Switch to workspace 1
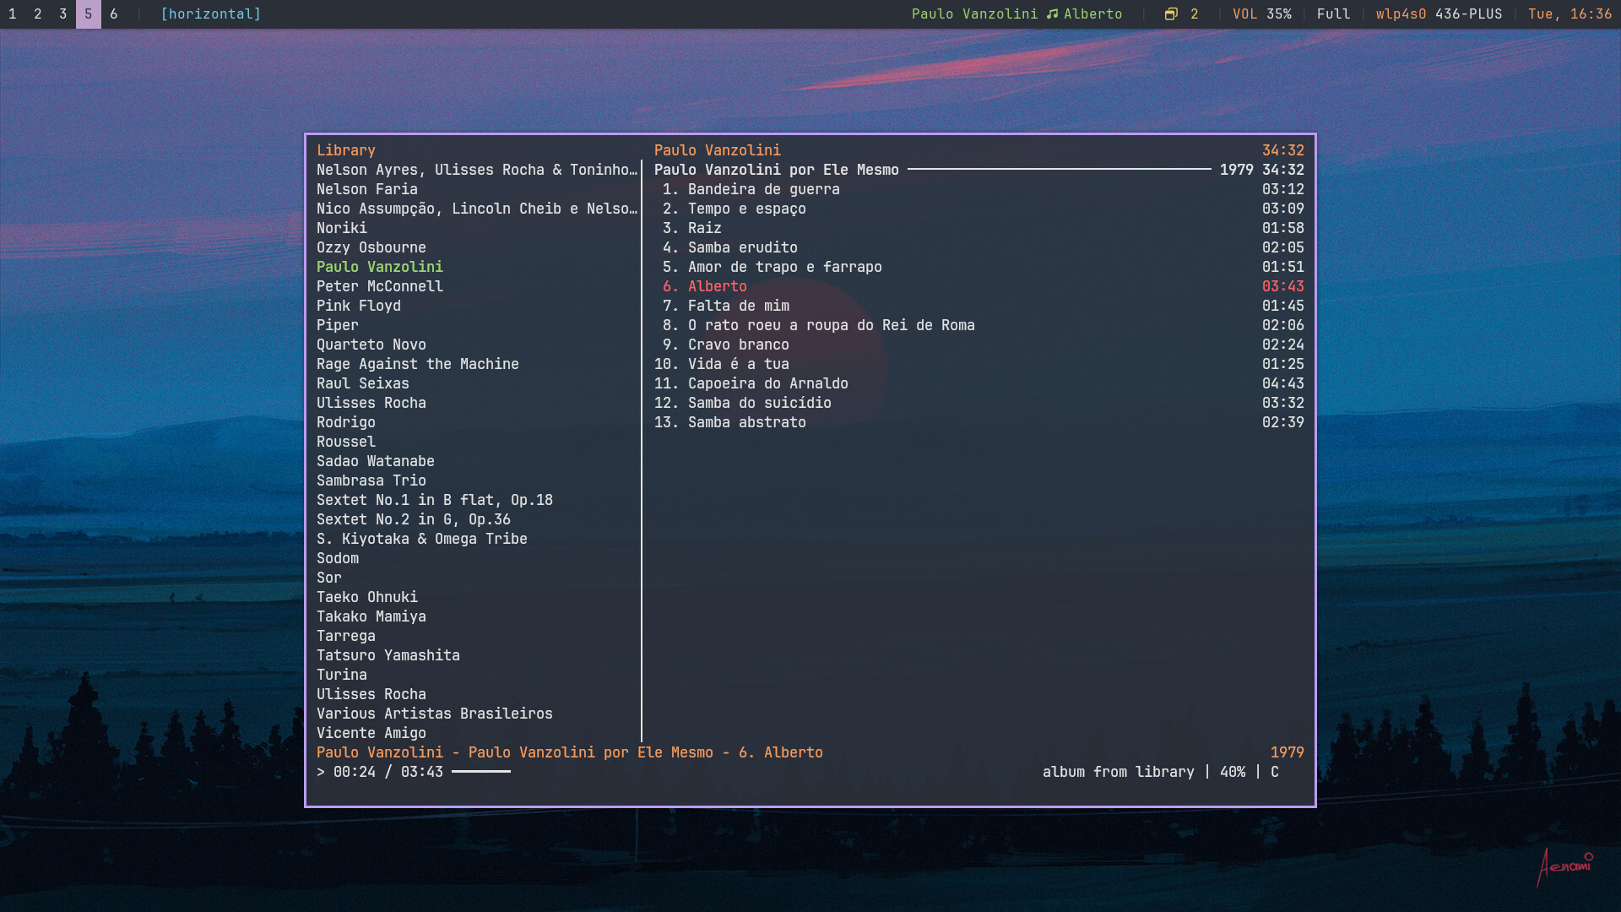Screen dimensions: 1621x912 (x=13, y=14)
